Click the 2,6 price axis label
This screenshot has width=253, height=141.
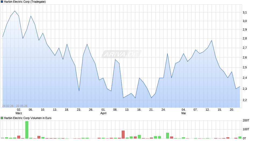[245, 57]
